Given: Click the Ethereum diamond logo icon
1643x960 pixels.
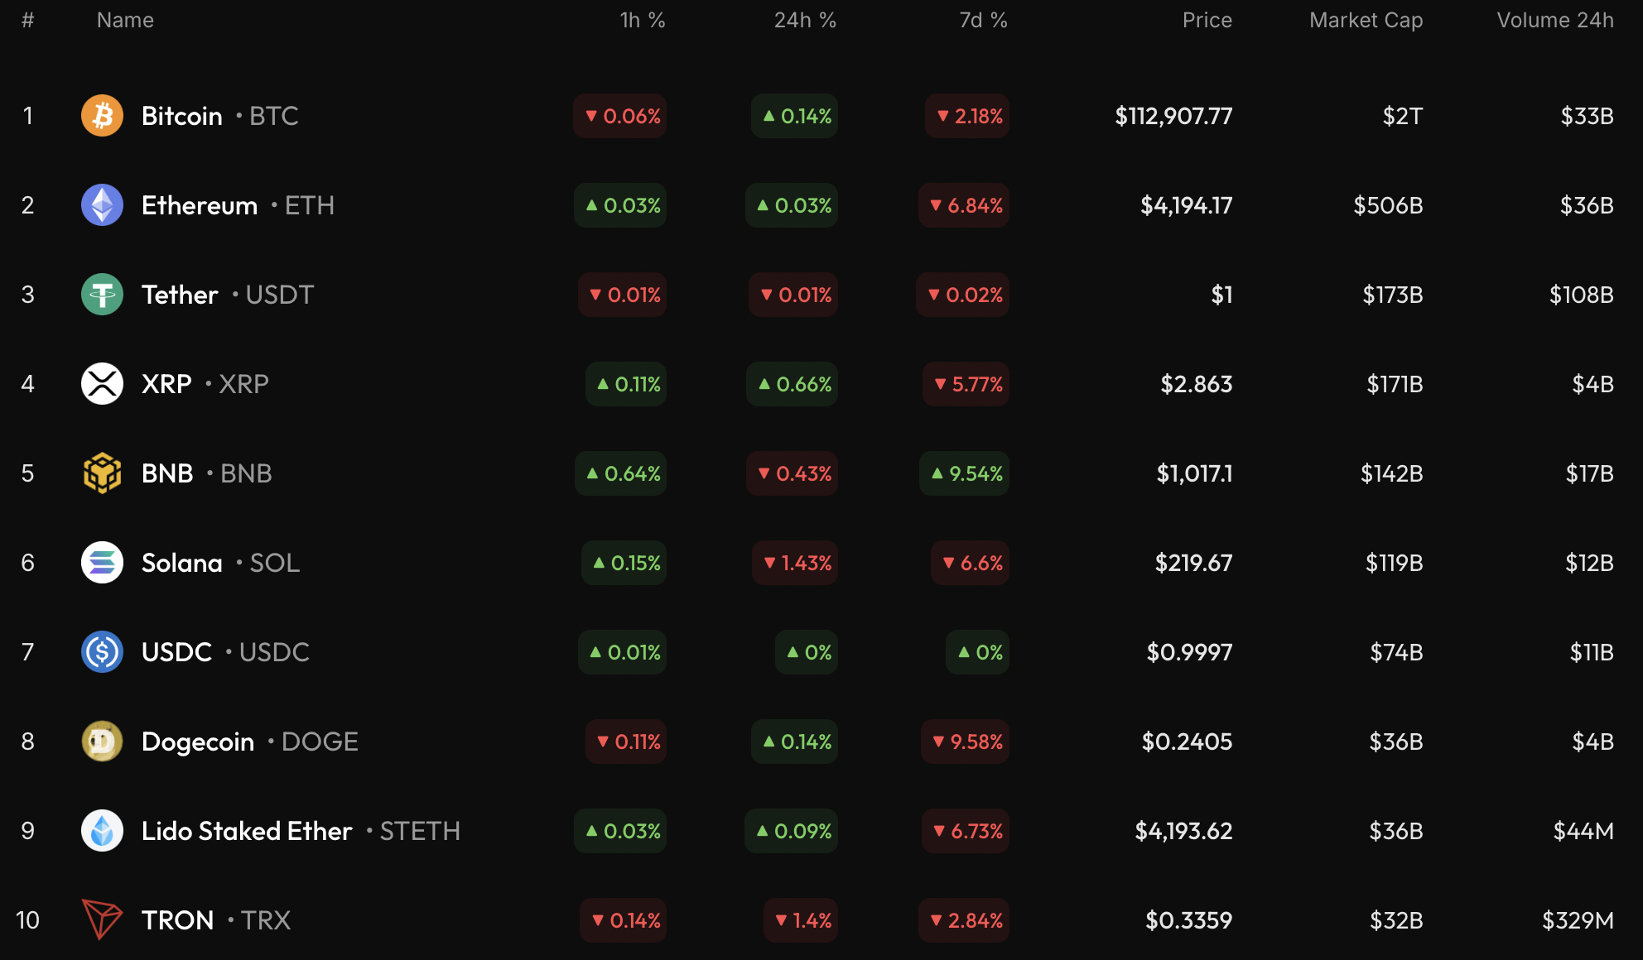Looking at the screenshot, I should tap(102, 205).
